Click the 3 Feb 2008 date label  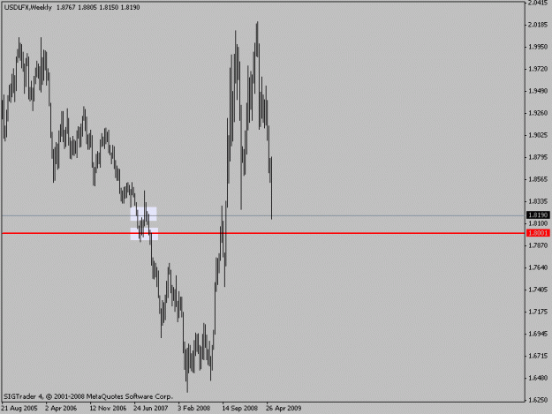click(x=194, y=409)
